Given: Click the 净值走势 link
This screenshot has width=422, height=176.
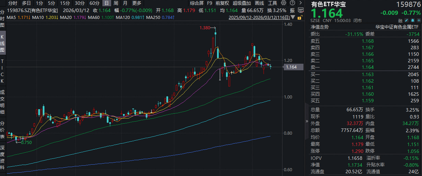Looking at the screenshot, I should [320, 27].
